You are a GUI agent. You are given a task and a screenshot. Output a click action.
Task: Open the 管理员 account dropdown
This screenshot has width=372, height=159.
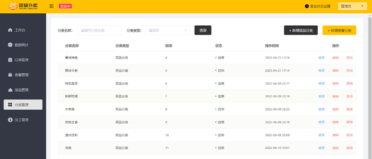[x=353, y=6]
